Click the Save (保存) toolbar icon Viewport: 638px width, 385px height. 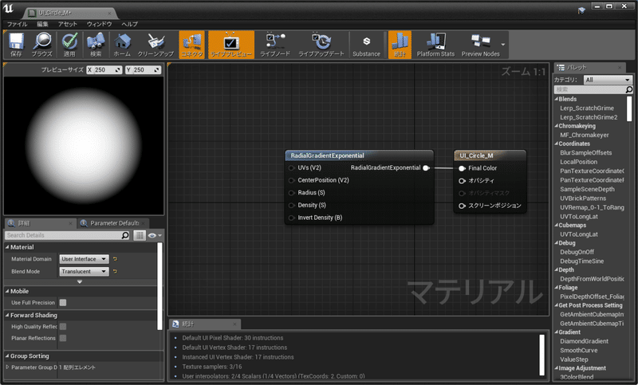click(16, 45)
